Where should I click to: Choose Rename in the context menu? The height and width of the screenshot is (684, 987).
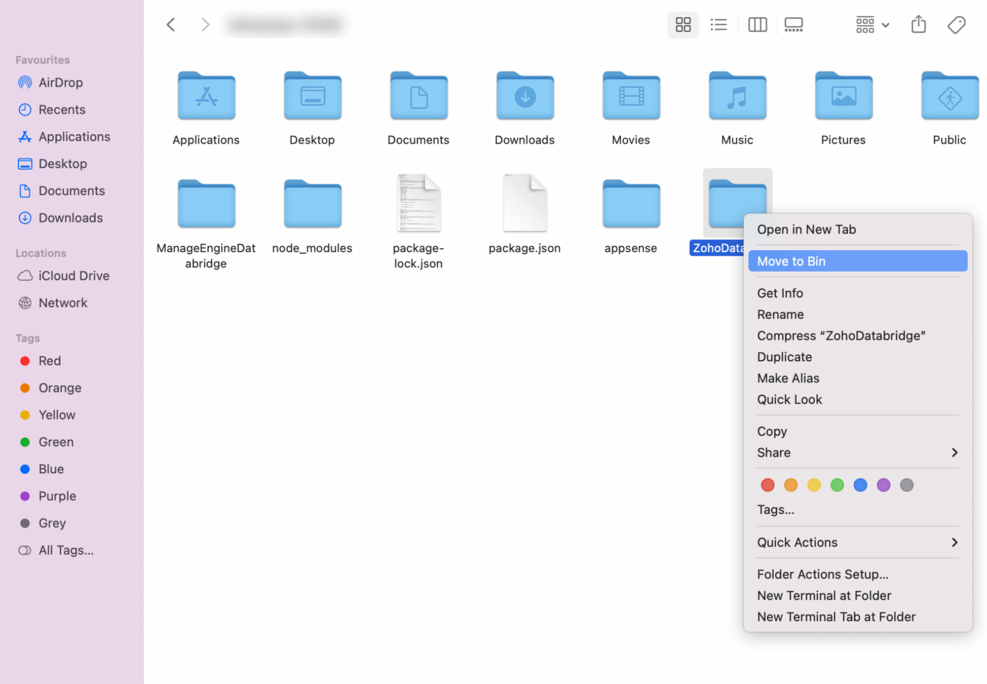(780, 314)
